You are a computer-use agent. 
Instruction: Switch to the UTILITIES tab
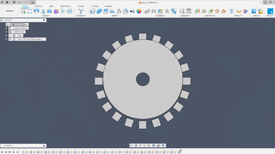click(x=95, y=6)
